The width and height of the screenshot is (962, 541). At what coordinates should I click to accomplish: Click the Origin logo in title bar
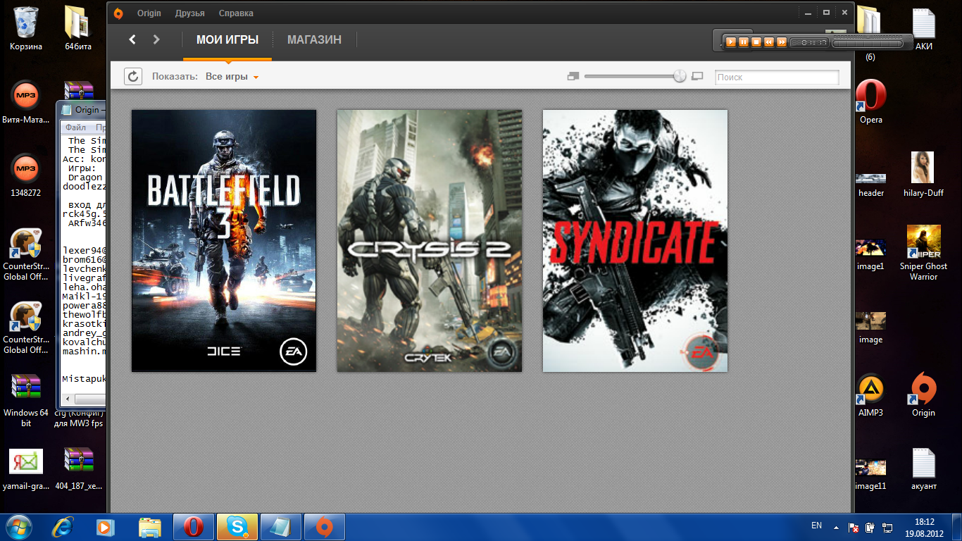tap(119, 13)
